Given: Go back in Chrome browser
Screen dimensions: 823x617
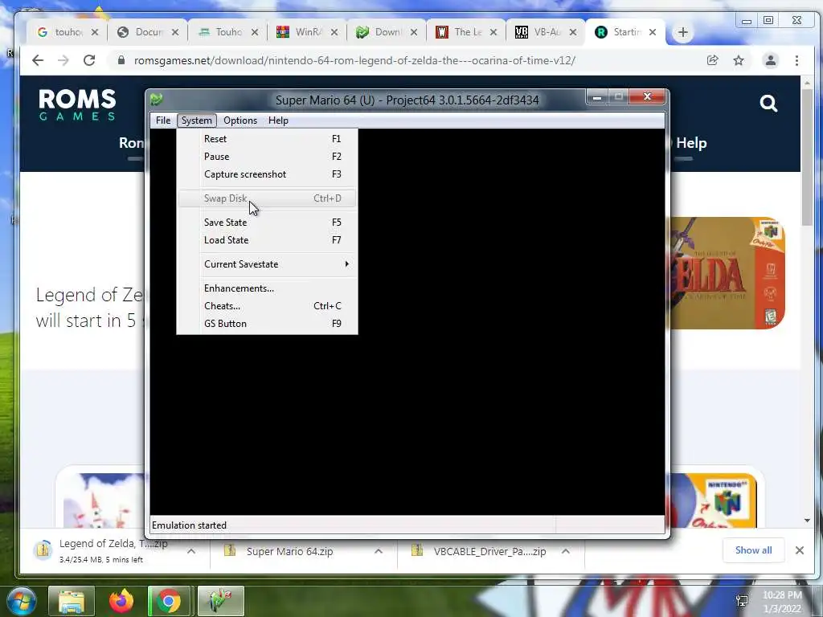Looking at the screenshot, I should (x=38, y=60).
